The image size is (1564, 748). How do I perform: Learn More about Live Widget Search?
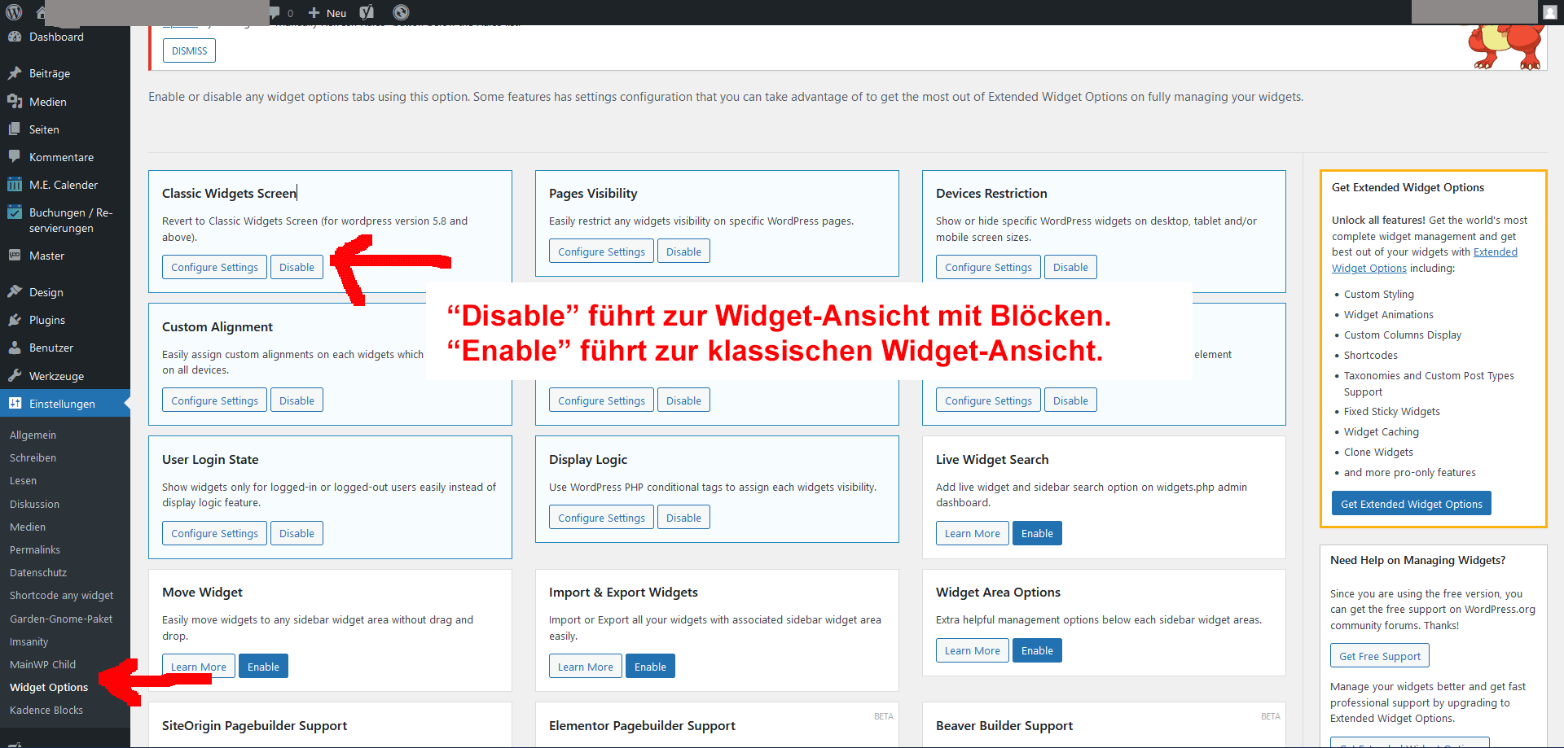point(973,533)
